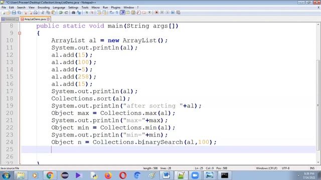Open the Macro menu

pyautogui.click(x=95, y=7)
